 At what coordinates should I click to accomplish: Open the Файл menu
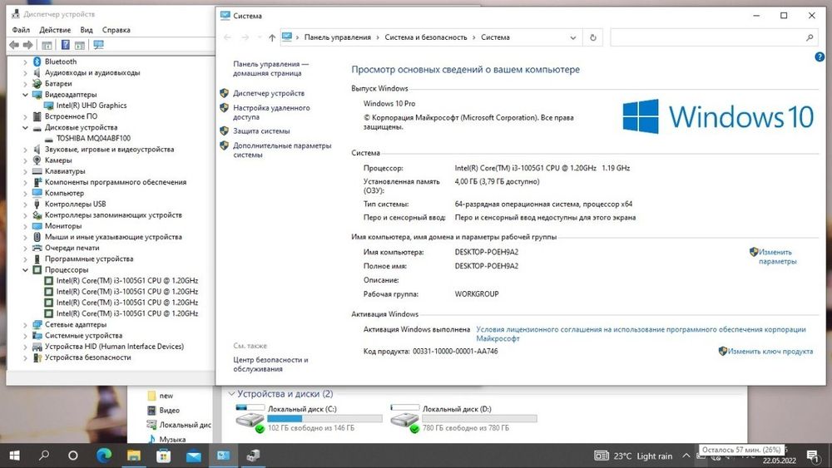[22, 30]
